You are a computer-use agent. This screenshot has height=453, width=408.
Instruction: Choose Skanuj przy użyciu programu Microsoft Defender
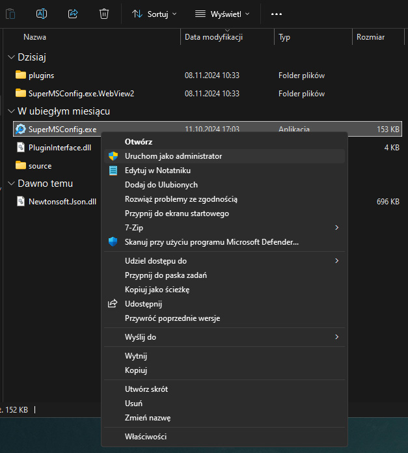[224, 242]
